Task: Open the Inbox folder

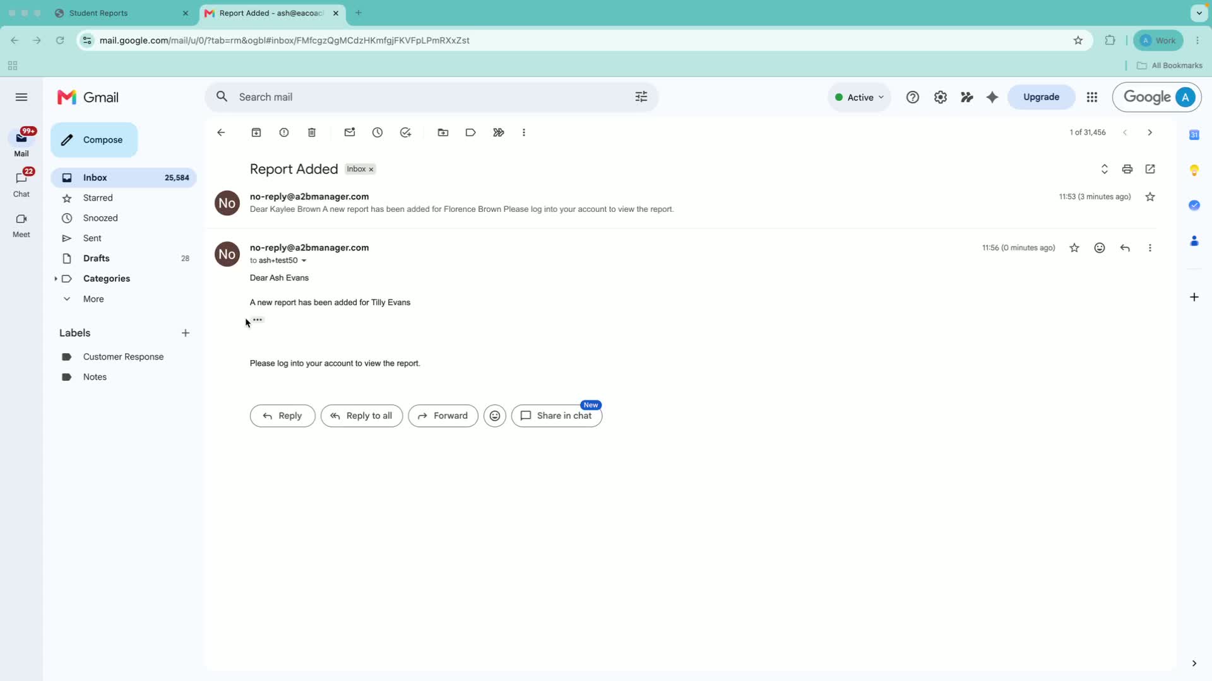Action: [124, 178]
